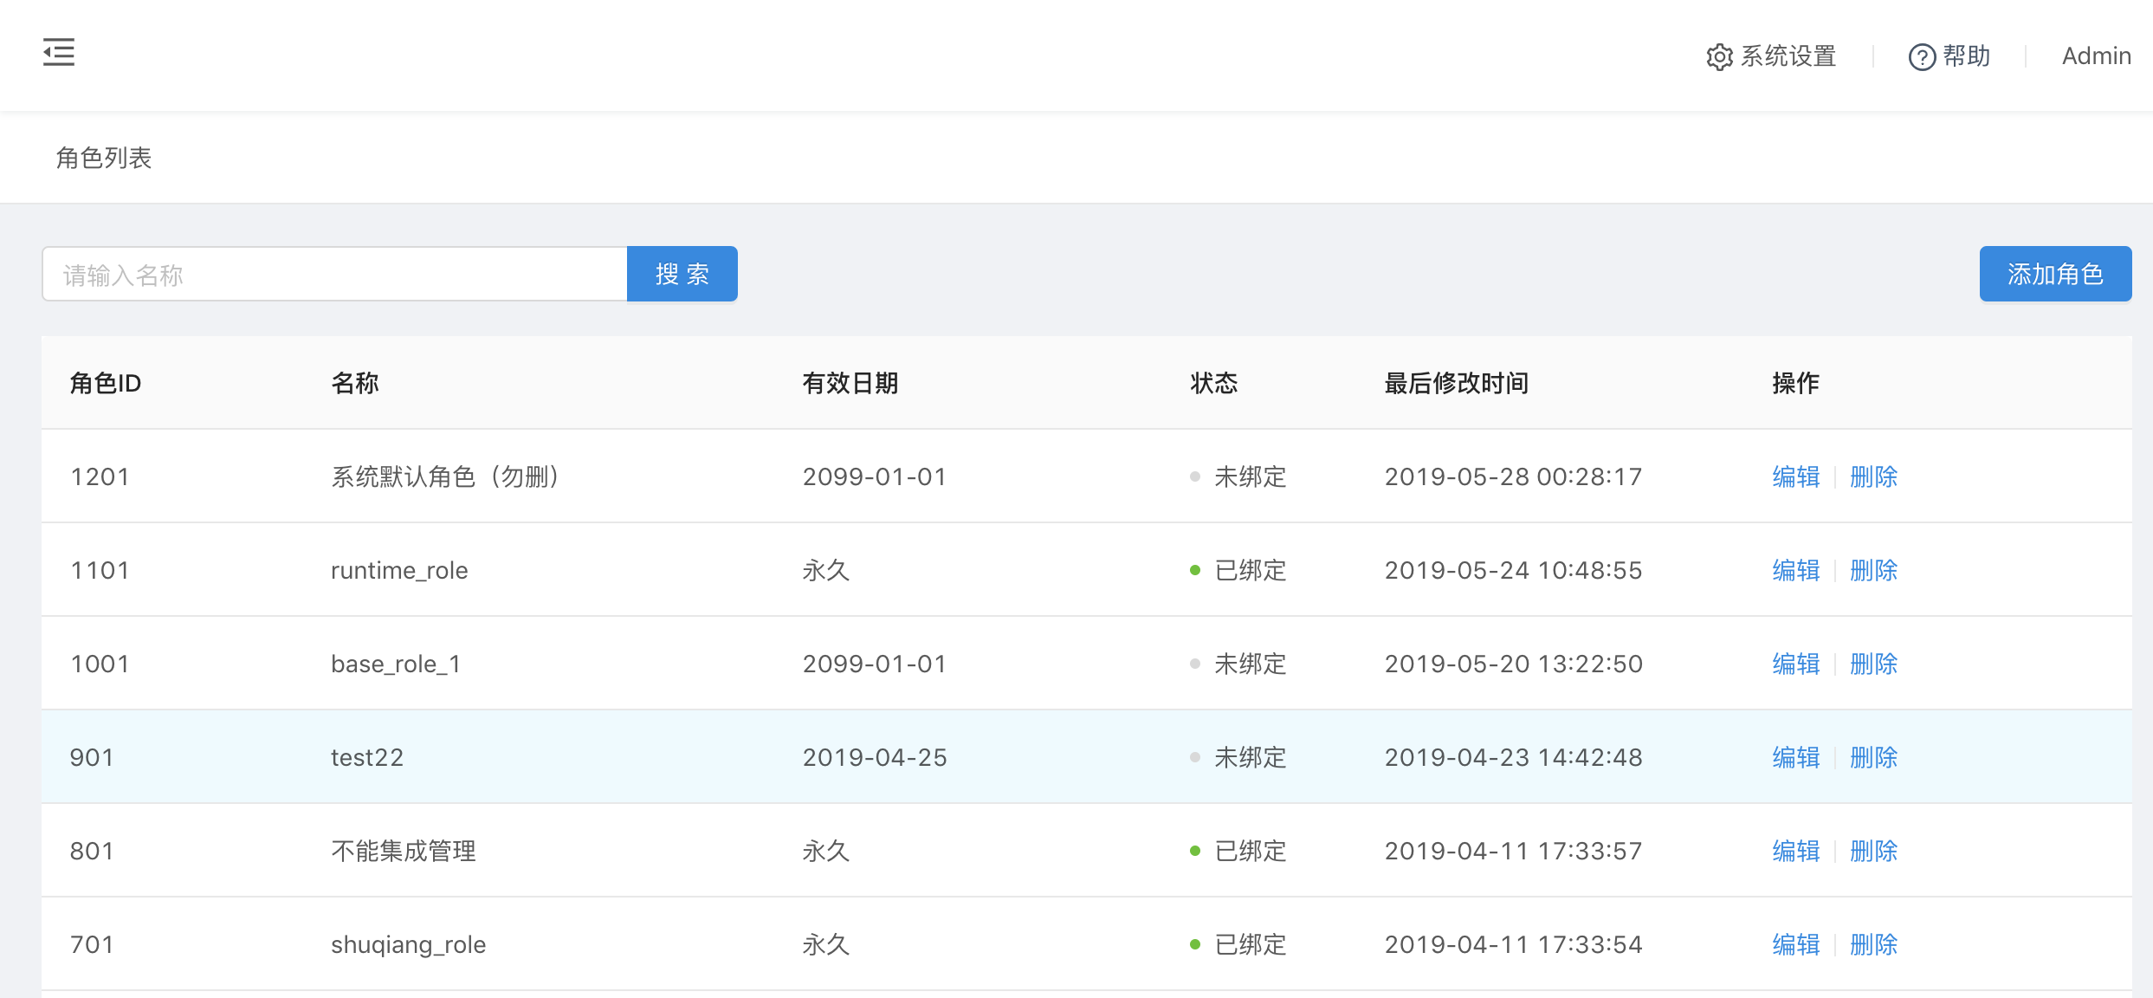The width and height of the screenshot is (2153, 998).
Task: Click the 添加角色 button
Action: pyautogui.click(x=2054, y=275)
